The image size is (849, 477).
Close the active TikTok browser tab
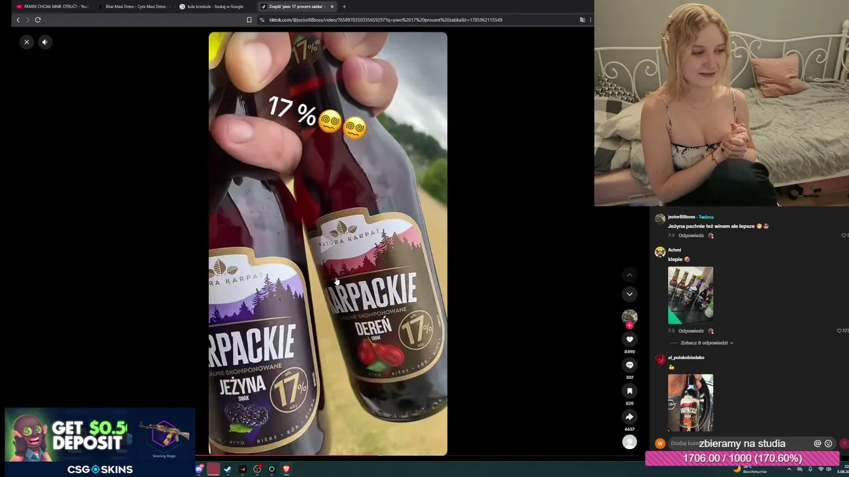[x=332, y=7]
